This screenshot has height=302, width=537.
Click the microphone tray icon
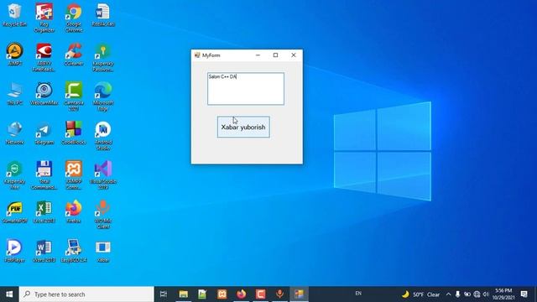pyautogui.click(x=457, y=294)
